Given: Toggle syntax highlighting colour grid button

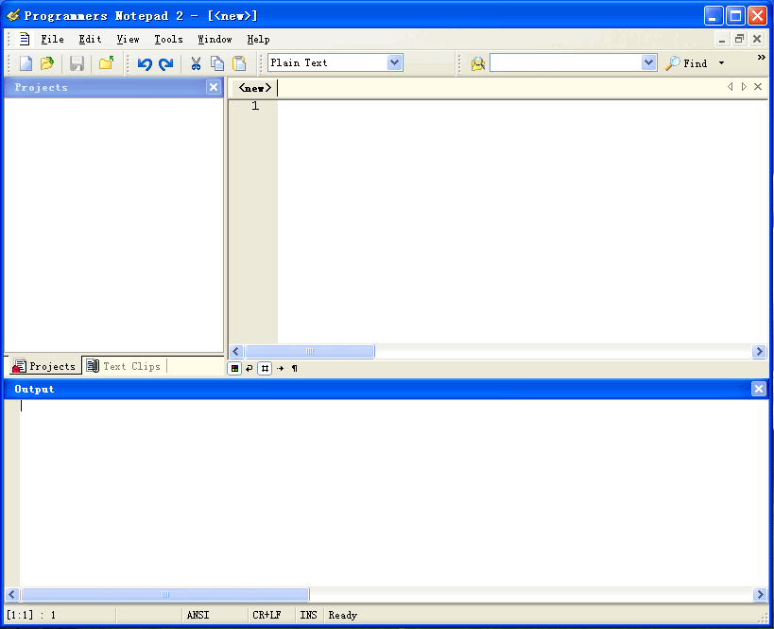Looking at the screenshot, I should tap(235, 368).
